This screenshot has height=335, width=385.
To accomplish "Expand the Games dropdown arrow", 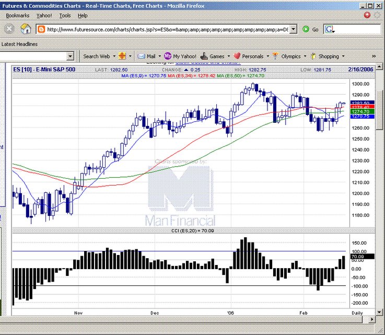I will (229, 56).
